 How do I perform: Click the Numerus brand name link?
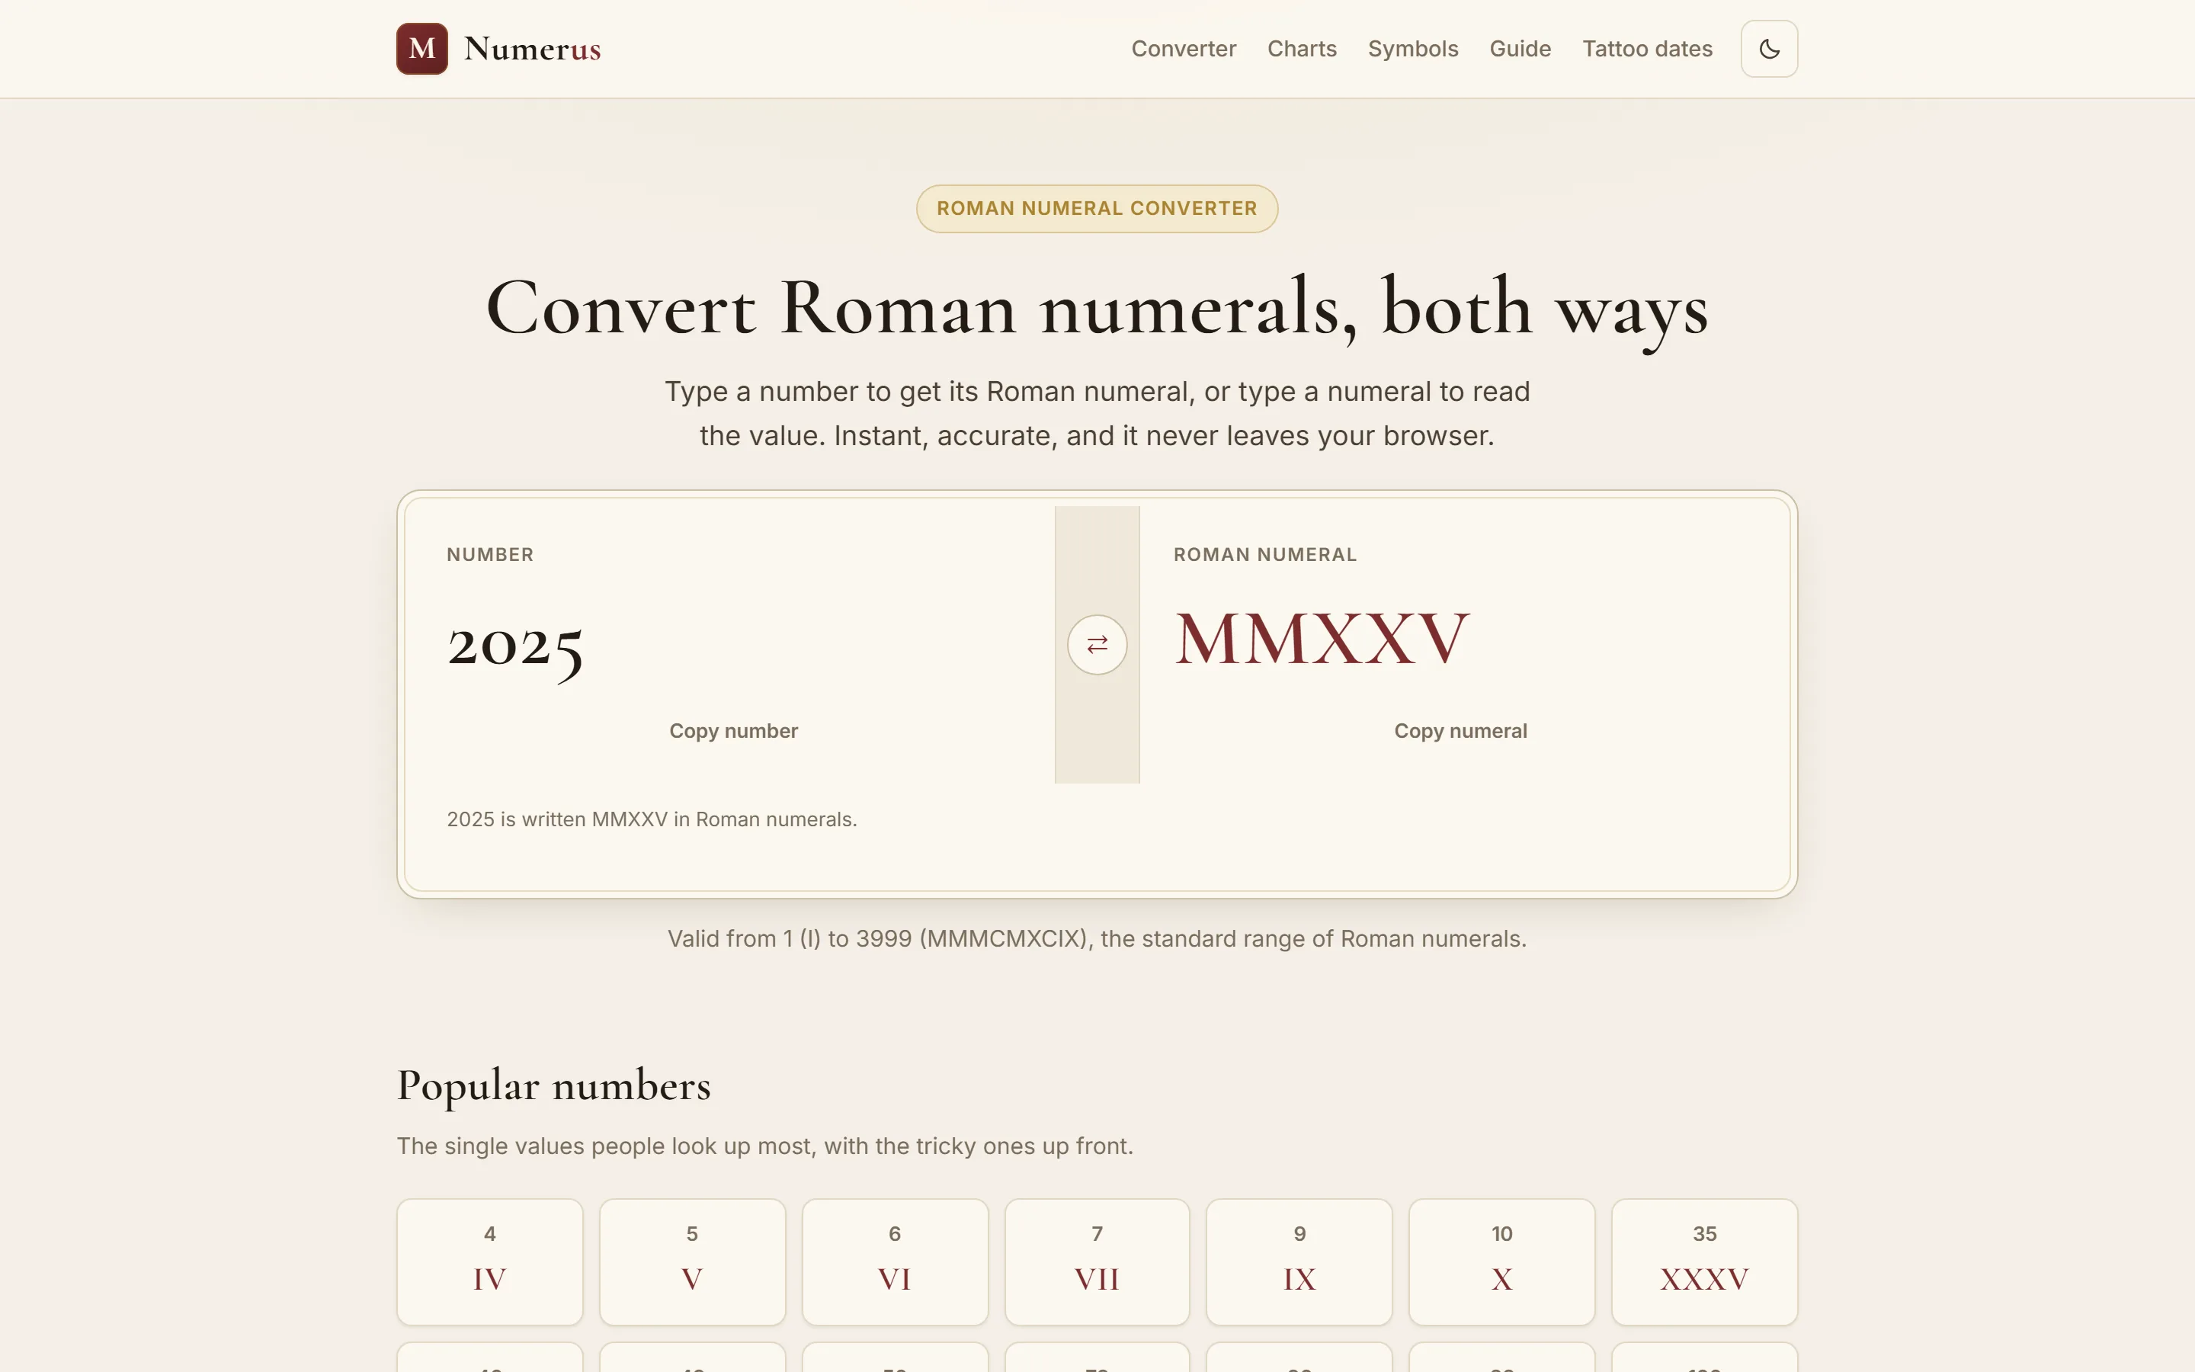(x=533, y=49)
